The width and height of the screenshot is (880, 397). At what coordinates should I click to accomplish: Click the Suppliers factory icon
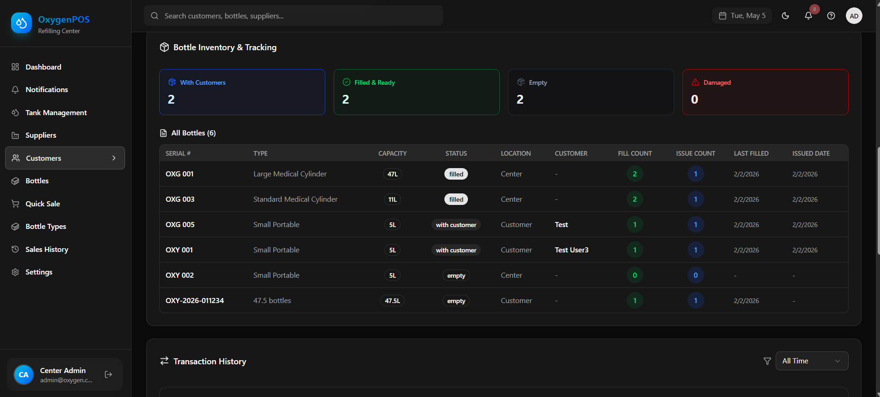tap(15, 135)
